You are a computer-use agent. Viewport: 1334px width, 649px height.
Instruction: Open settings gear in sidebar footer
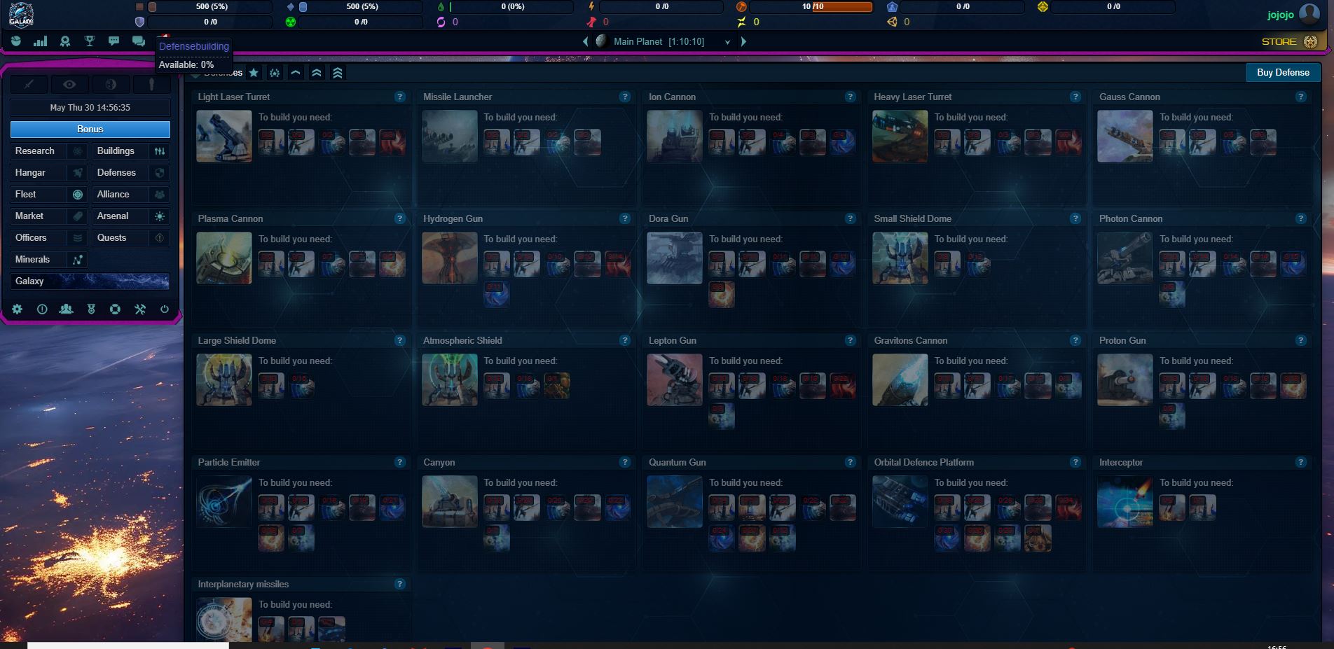click(18, 309)
